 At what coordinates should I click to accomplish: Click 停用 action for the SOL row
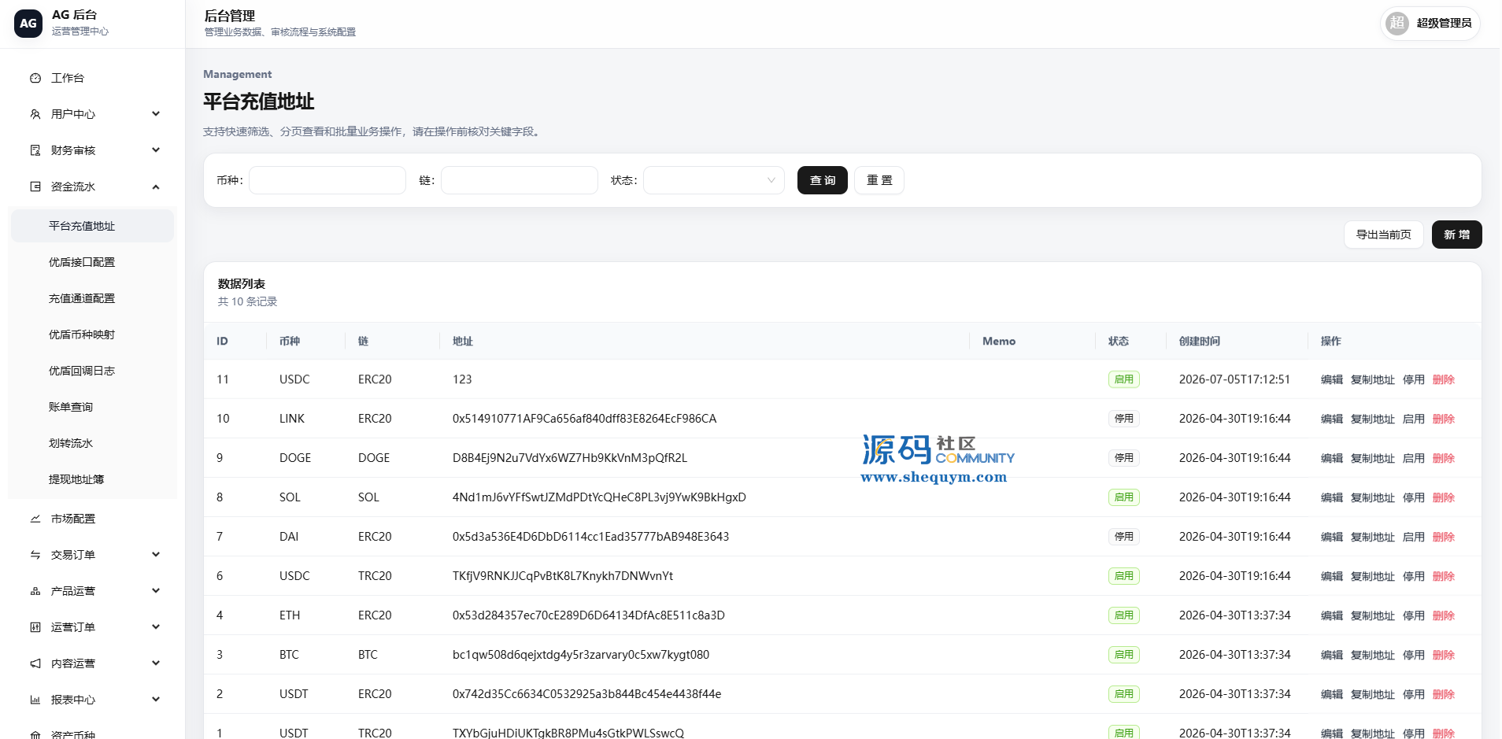[1414, 497]
